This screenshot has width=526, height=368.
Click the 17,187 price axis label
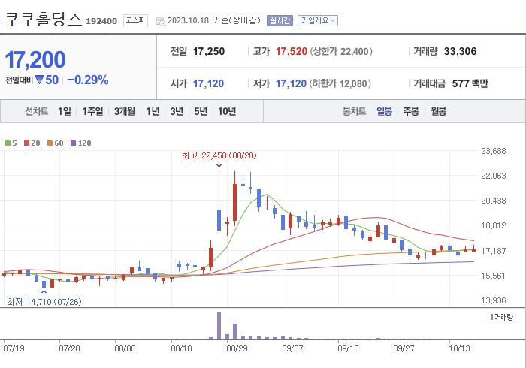click(494, 251)
